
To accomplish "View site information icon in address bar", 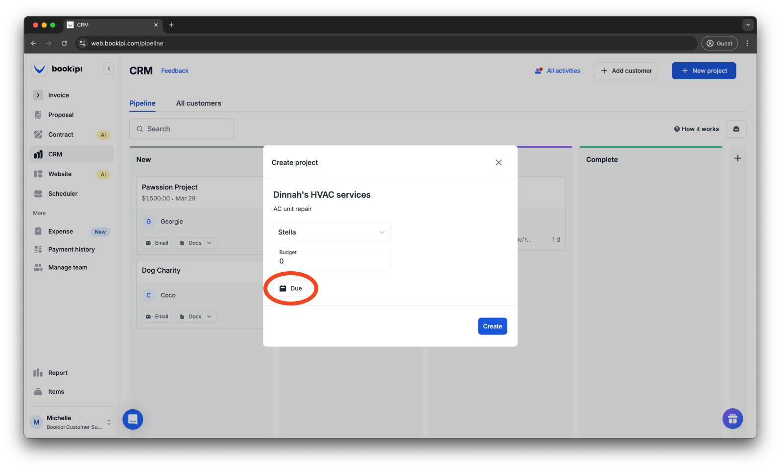I will click(x=83, y=43).
